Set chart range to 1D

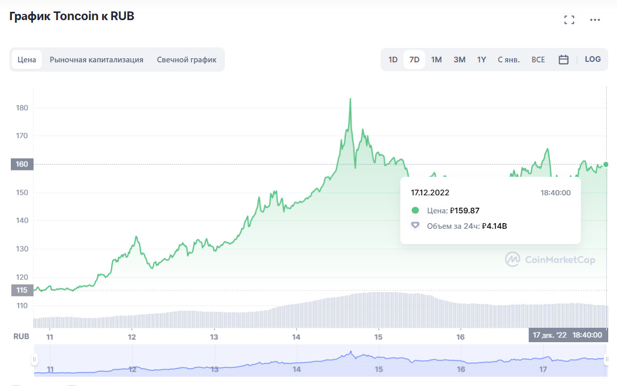point(393,60)
